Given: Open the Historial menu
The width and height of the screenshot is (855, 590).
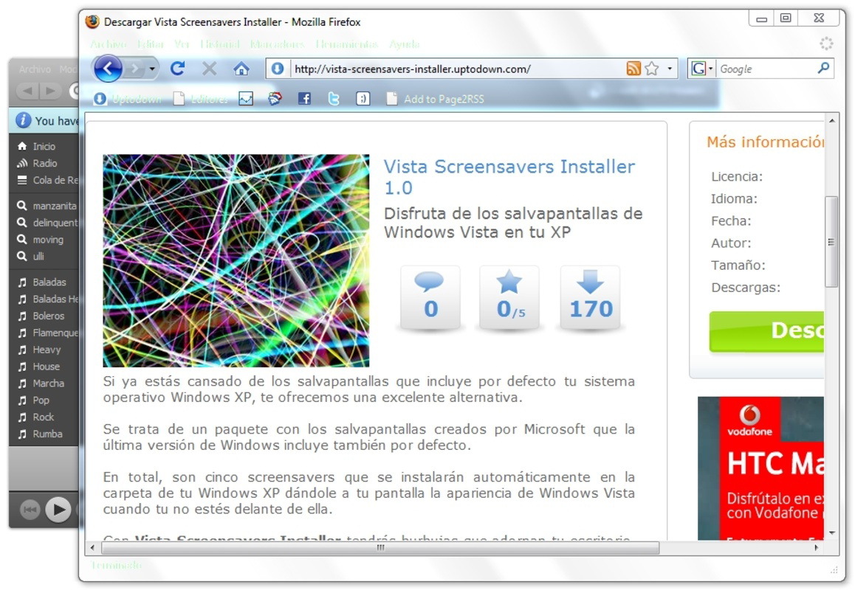Looking at the screenshot, I should point(220,44).
